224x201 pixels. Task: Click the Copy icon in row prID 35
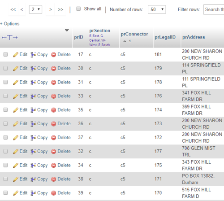point(33,110)
